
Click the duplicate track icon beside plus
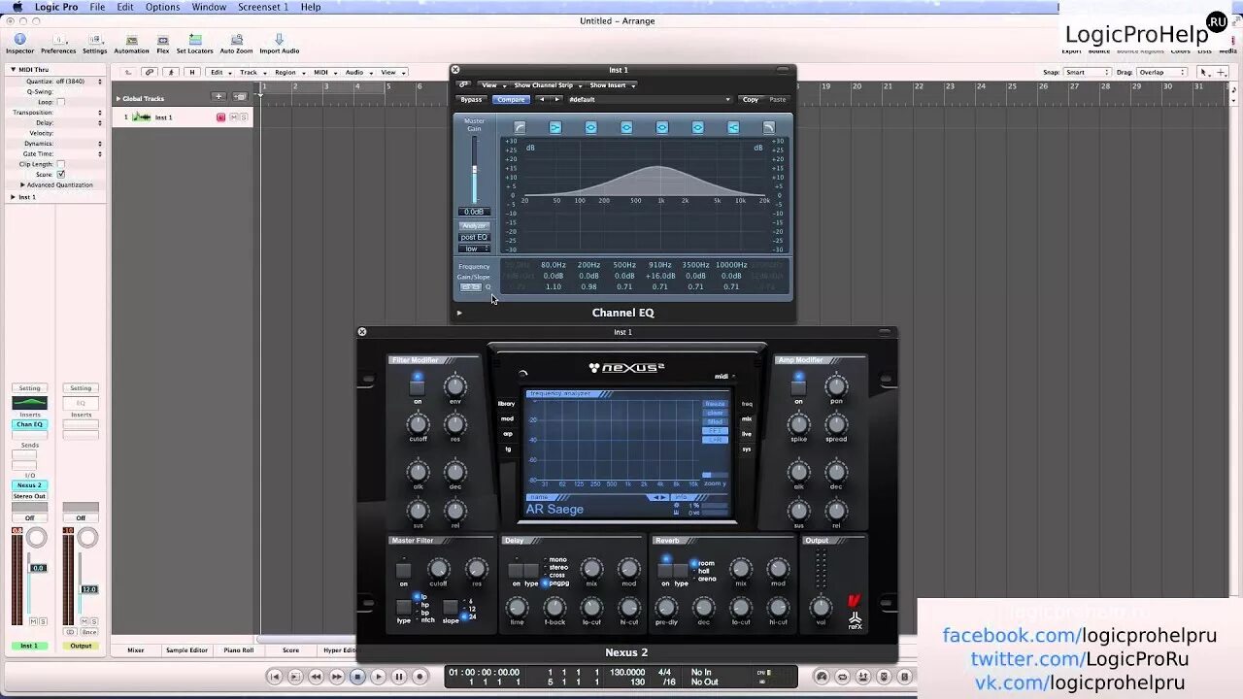[240, 97]
